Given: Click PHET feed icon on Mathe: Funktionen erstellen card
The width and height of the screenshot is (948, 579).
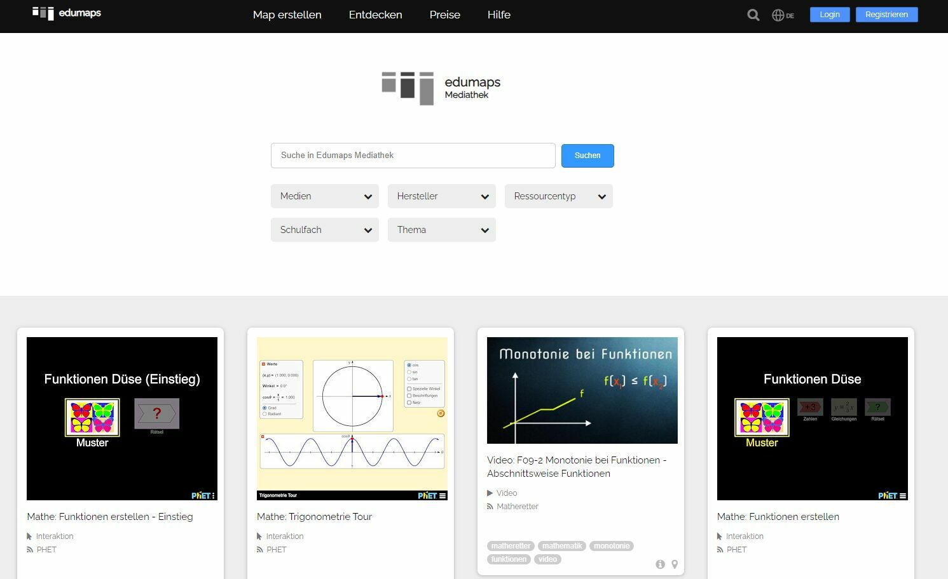Looking at the screenshot, I should (x=720, y=550).
